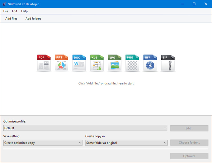Click the Add folders toolbar button
The width and height of the screenshot is (212, 163).
pos(33,19)
